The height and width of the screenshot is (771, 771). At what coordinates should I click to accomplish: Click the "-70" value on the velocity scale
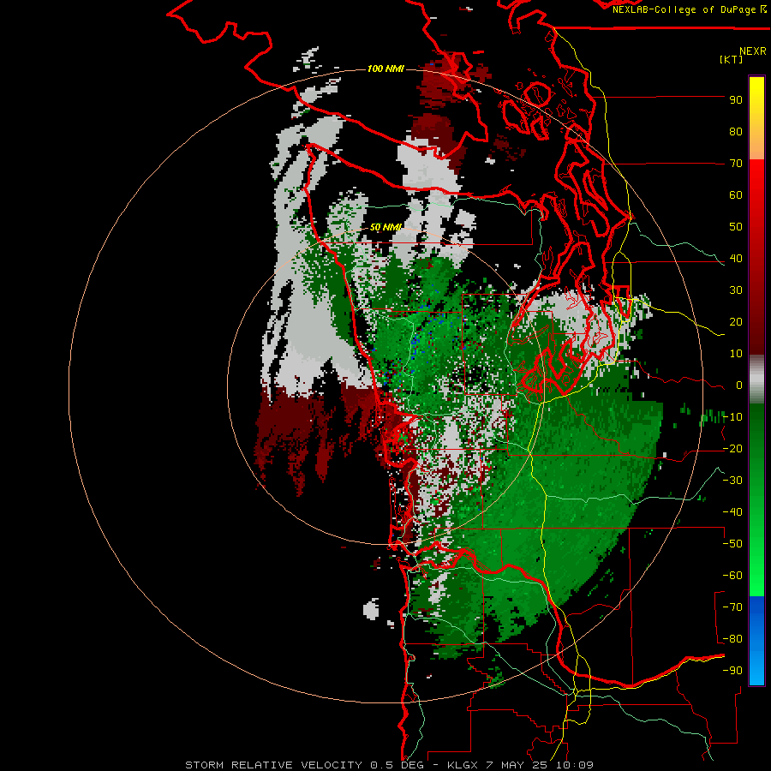click(732, 607)
